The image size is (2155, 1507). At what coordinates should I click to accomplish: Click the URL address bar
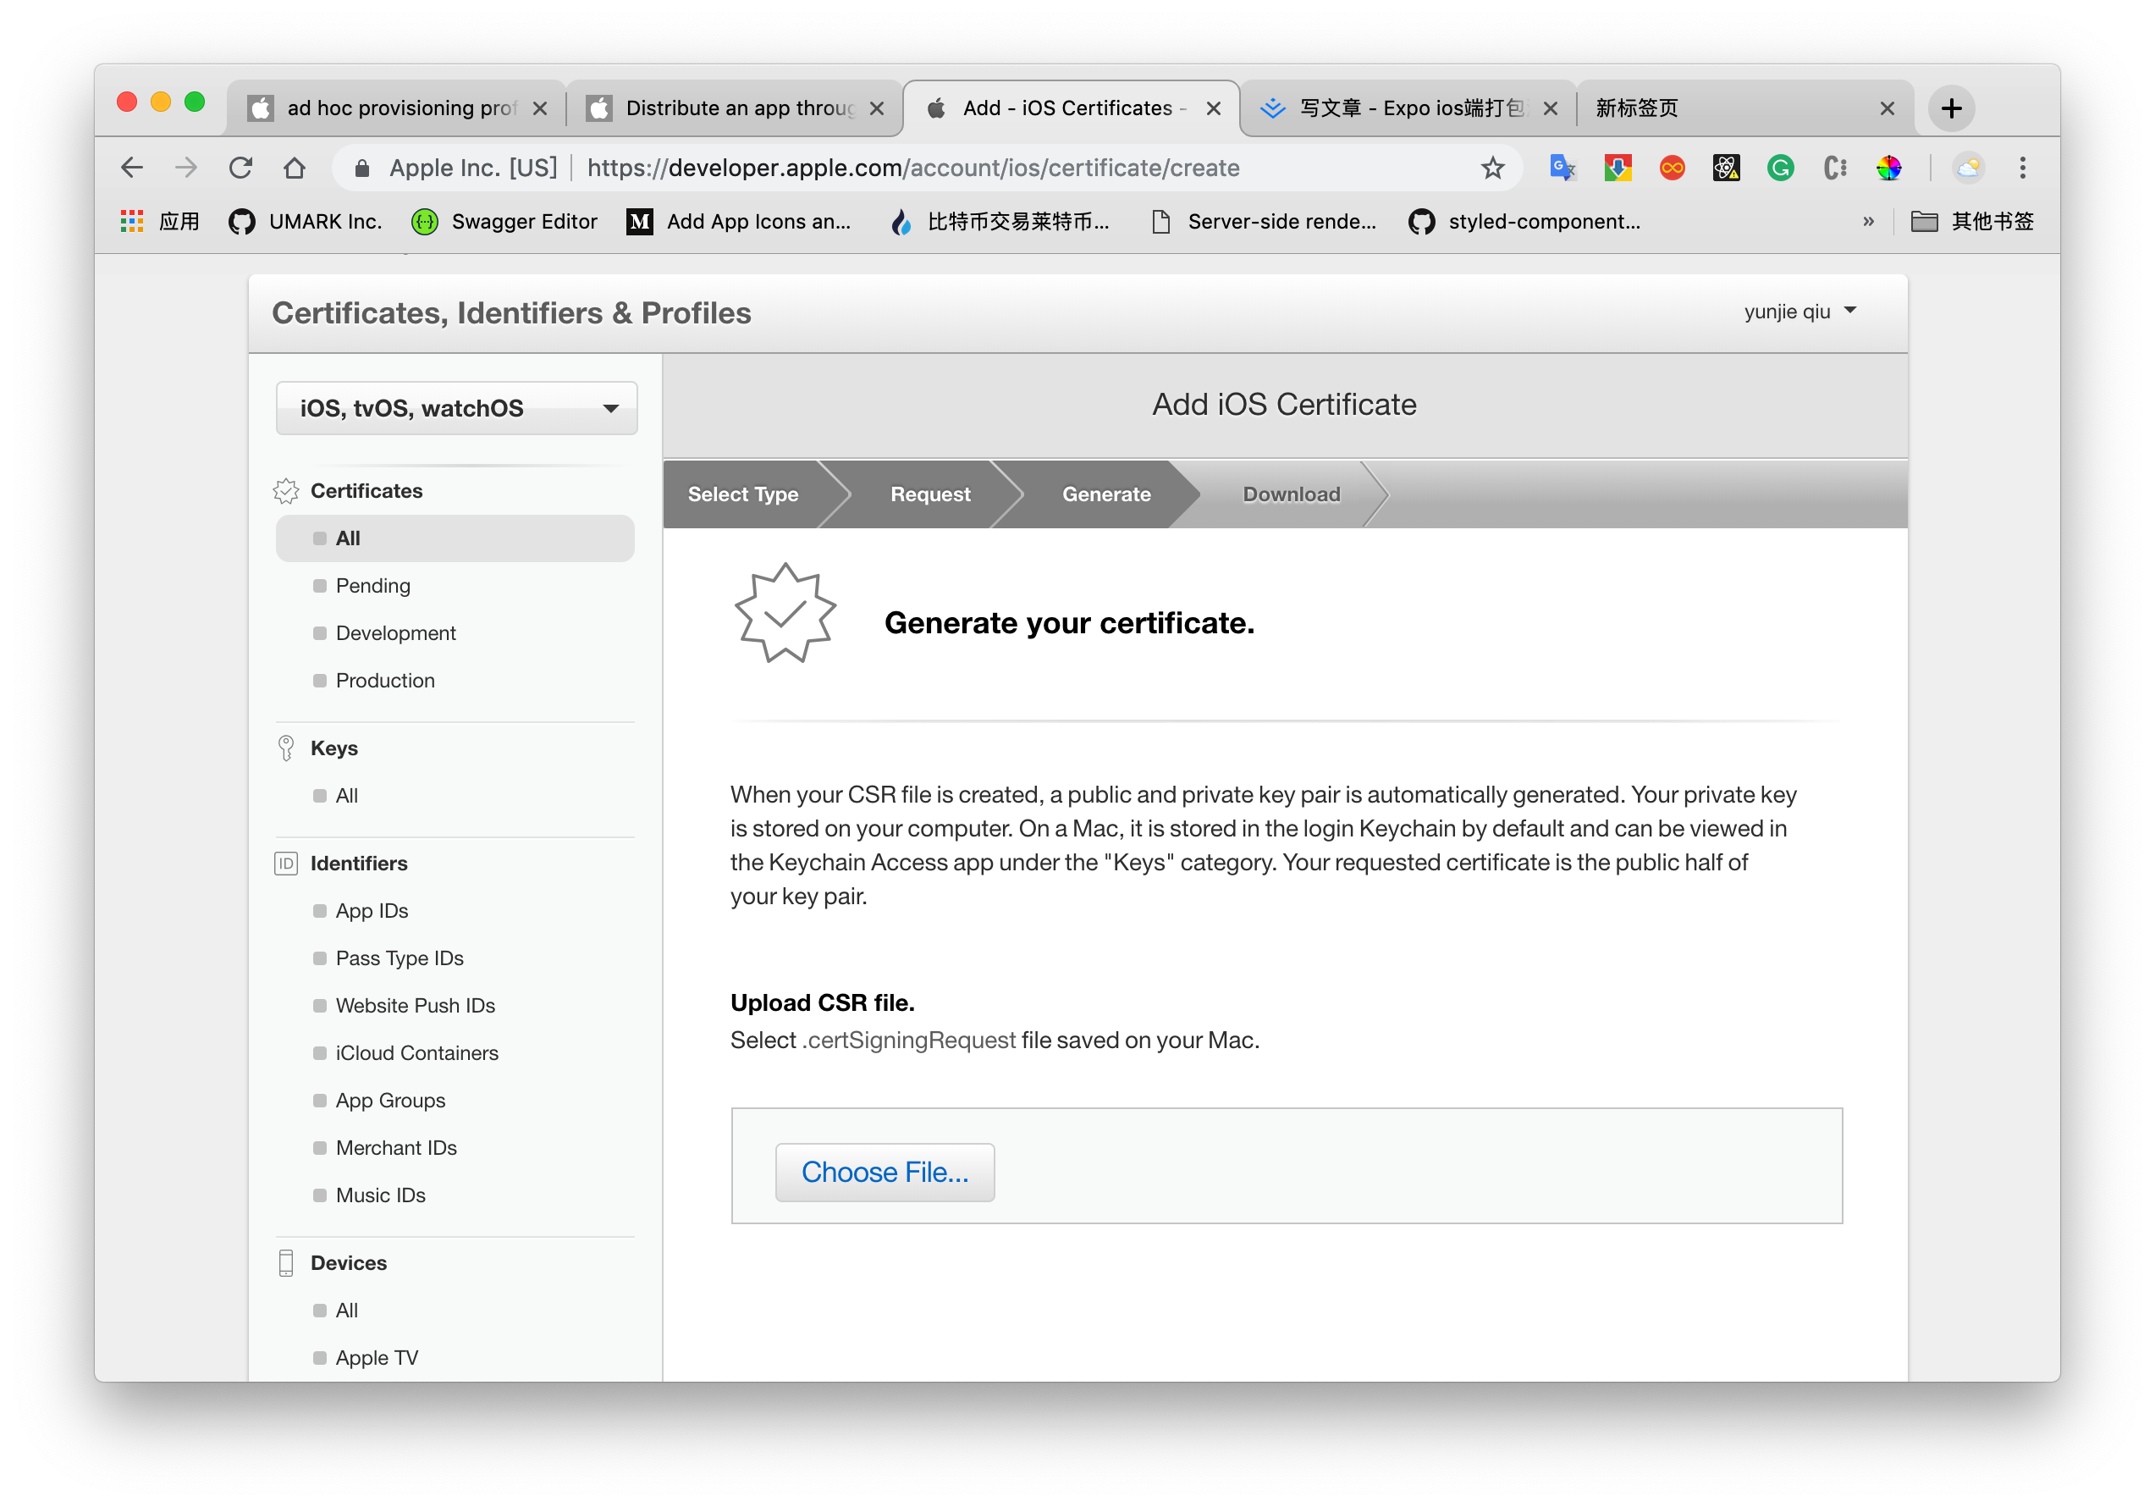click(x=912, y=168)
